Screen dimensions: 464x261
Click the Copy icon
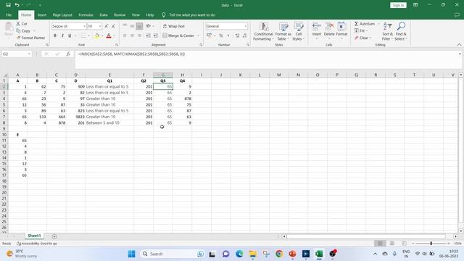pyautogui.click(x=18, y=30)
